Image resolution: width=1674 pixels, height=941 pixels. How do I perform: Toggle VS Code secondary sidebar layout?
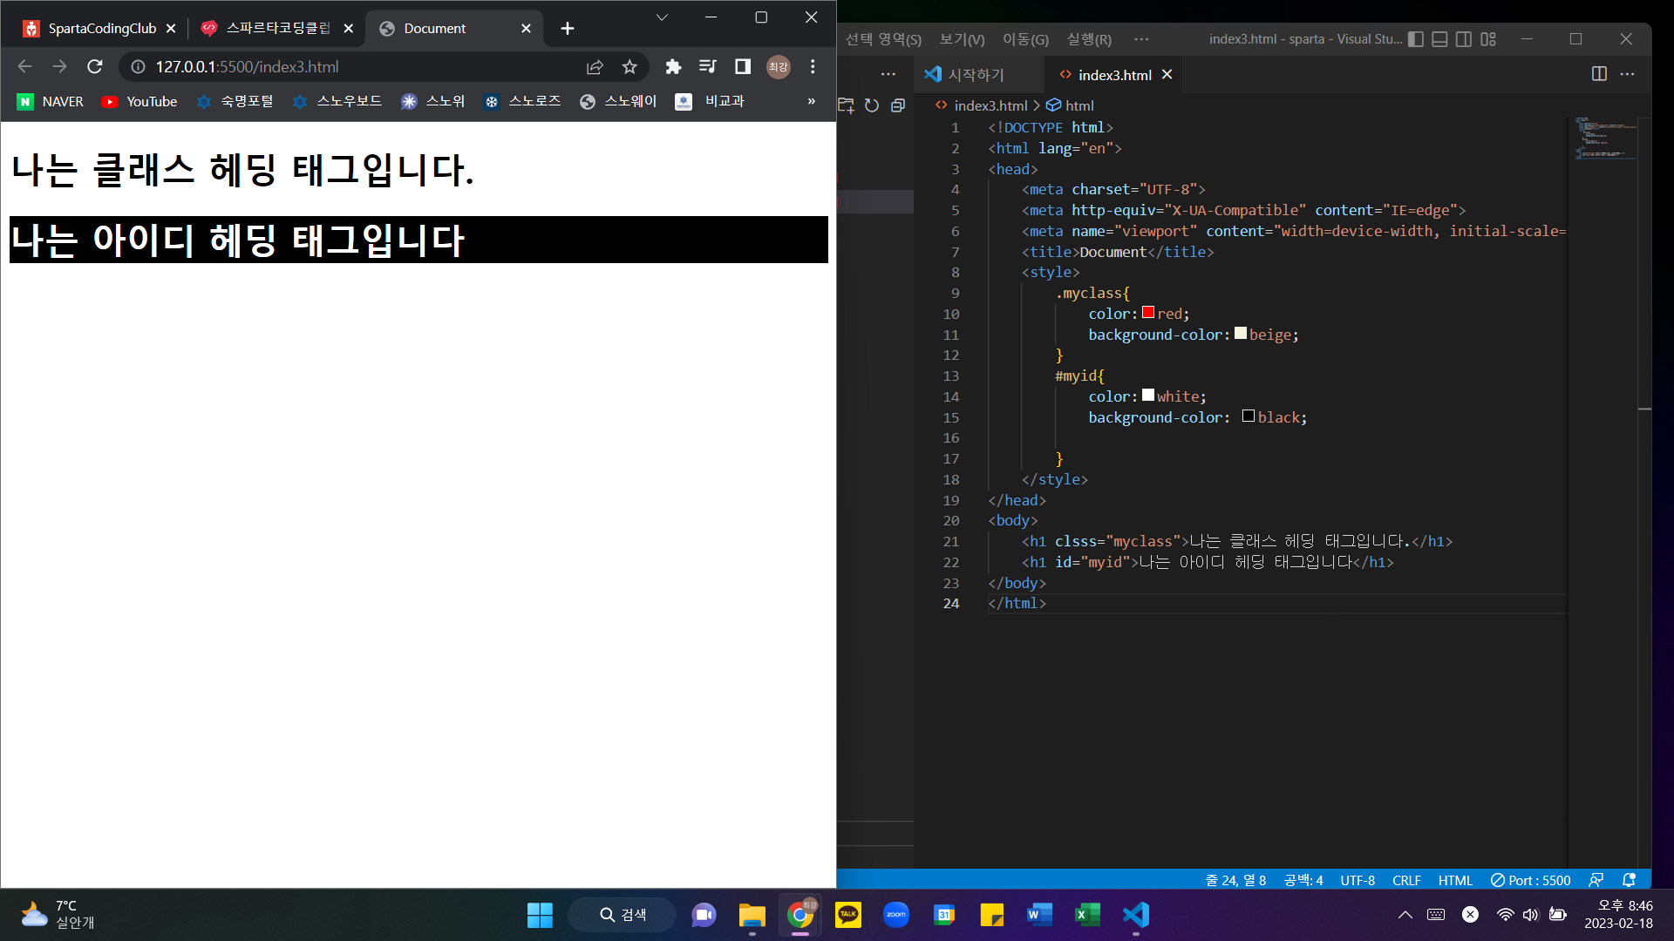coord(1464,39)
